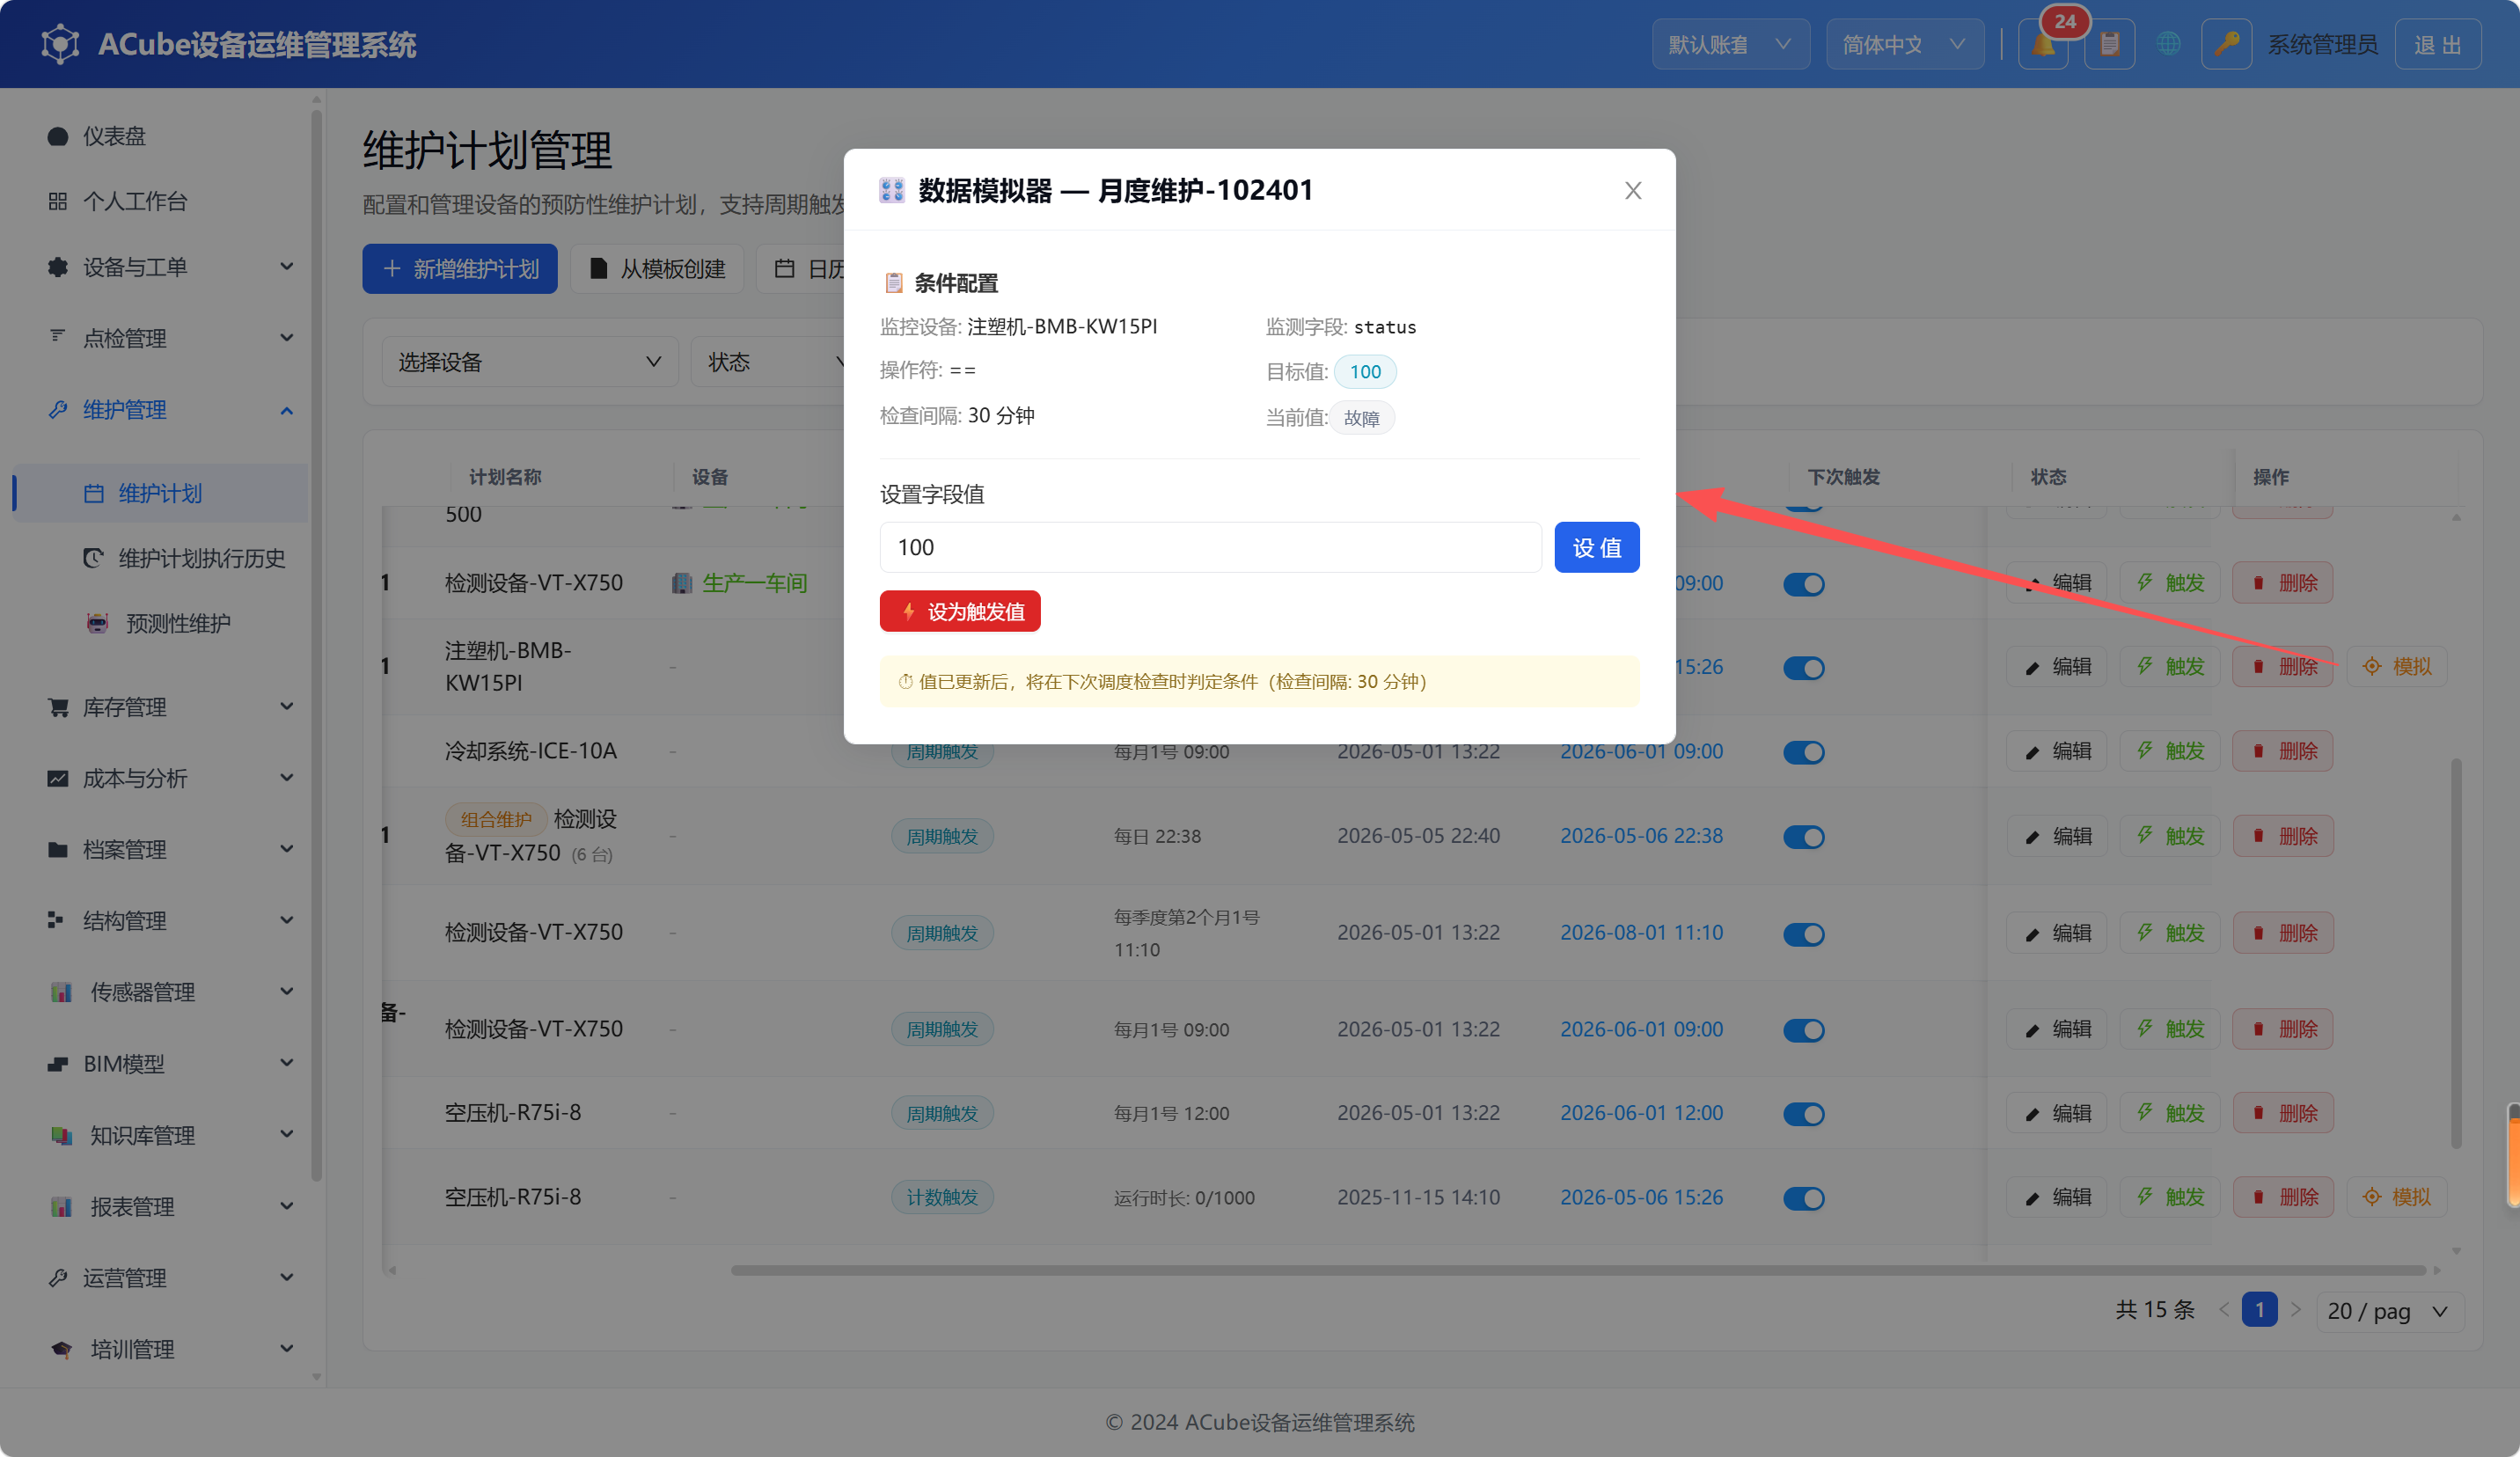Image resolution: width=2520 pixels, height=1457 pixels.
Task: Click the 模拟 button in 计数触发 空压机 row
Action: [2397, 1197]
